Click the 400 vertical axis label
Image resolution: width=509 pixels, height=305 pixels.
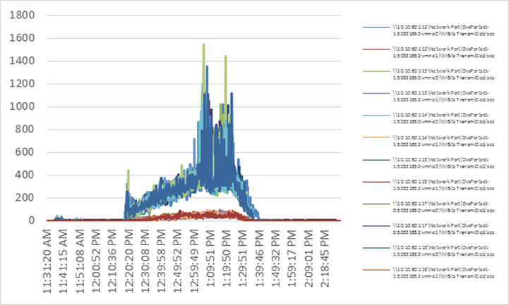[x=25, y=175]
